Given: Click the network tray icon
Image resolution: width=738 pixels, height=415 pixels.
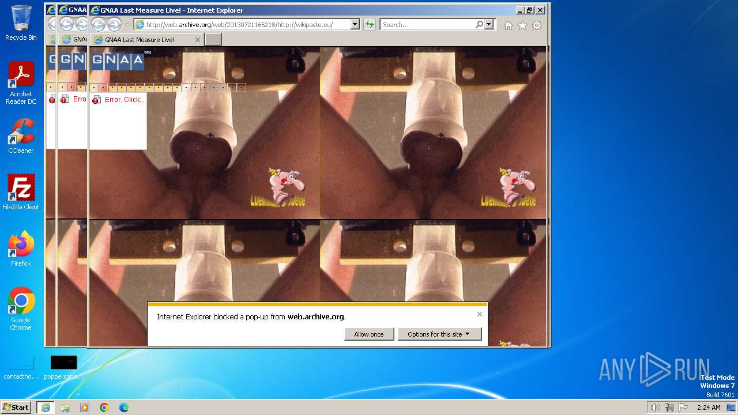Looking at the screenshot, I should click(669, 408).
